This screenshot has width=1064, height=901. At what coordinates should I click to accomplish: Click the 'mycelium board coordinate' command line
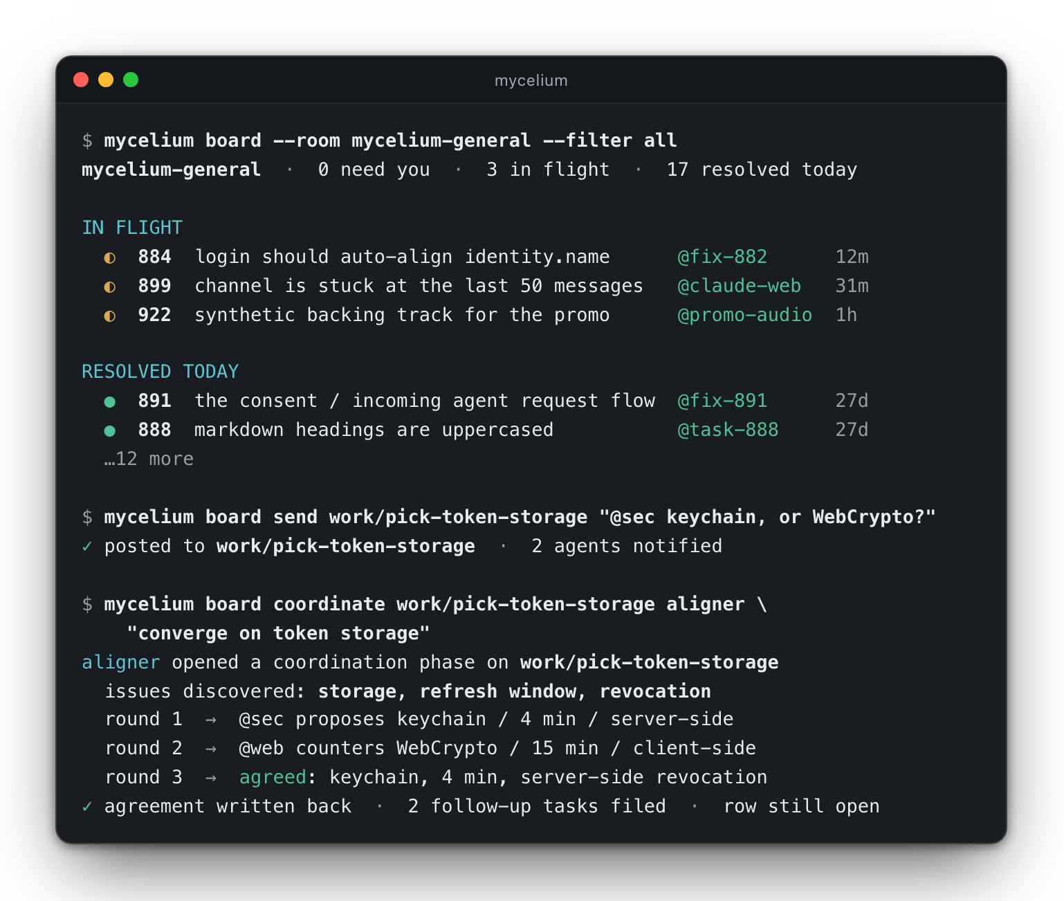[435, 604]
